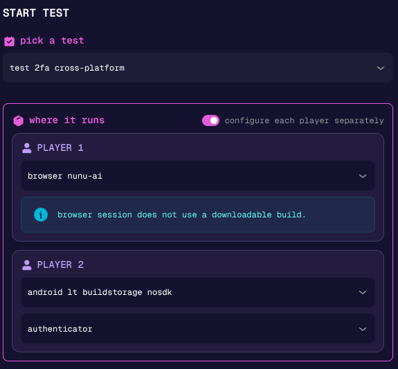Click the browser session does not use downloadable build message
This screenshot has height=369, width=398.
pyautogui.click(x=181, y=215)
